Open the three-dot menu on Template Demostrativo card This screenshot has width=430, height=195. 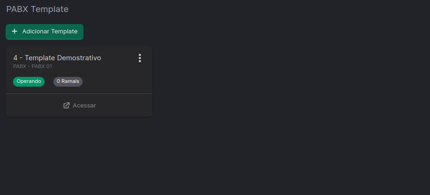[140, 58]
